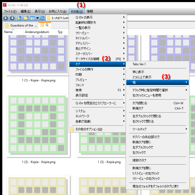195x195 pixels.
Task: Toggle 左クリックで new tab option
Action: coord(158,153)
